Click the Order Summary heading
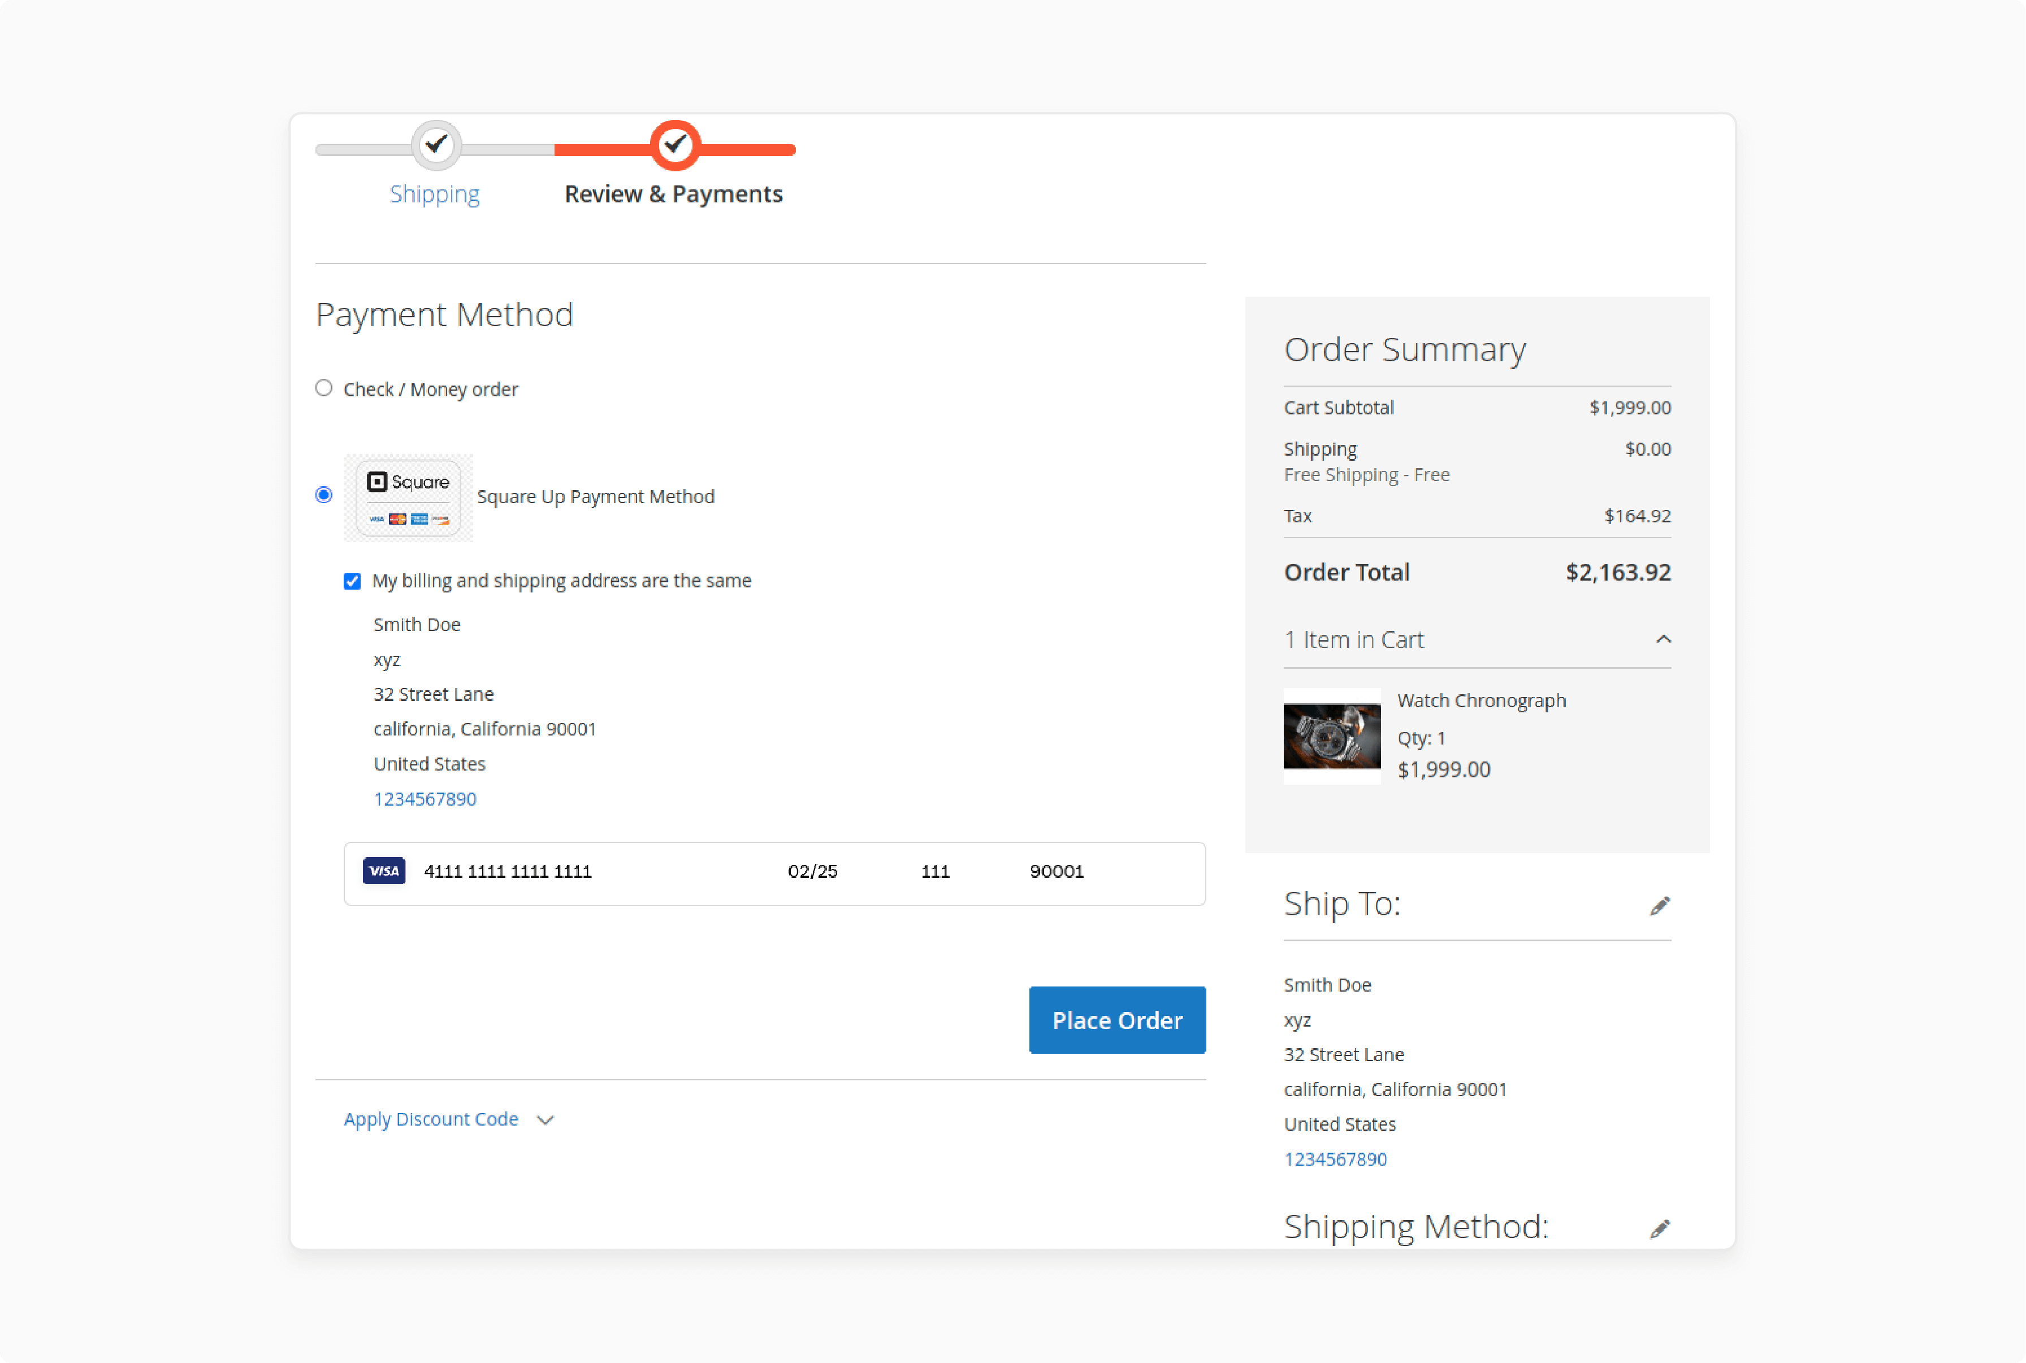The width and height of the screenshot is (2026, 1363). point(1405,349)
